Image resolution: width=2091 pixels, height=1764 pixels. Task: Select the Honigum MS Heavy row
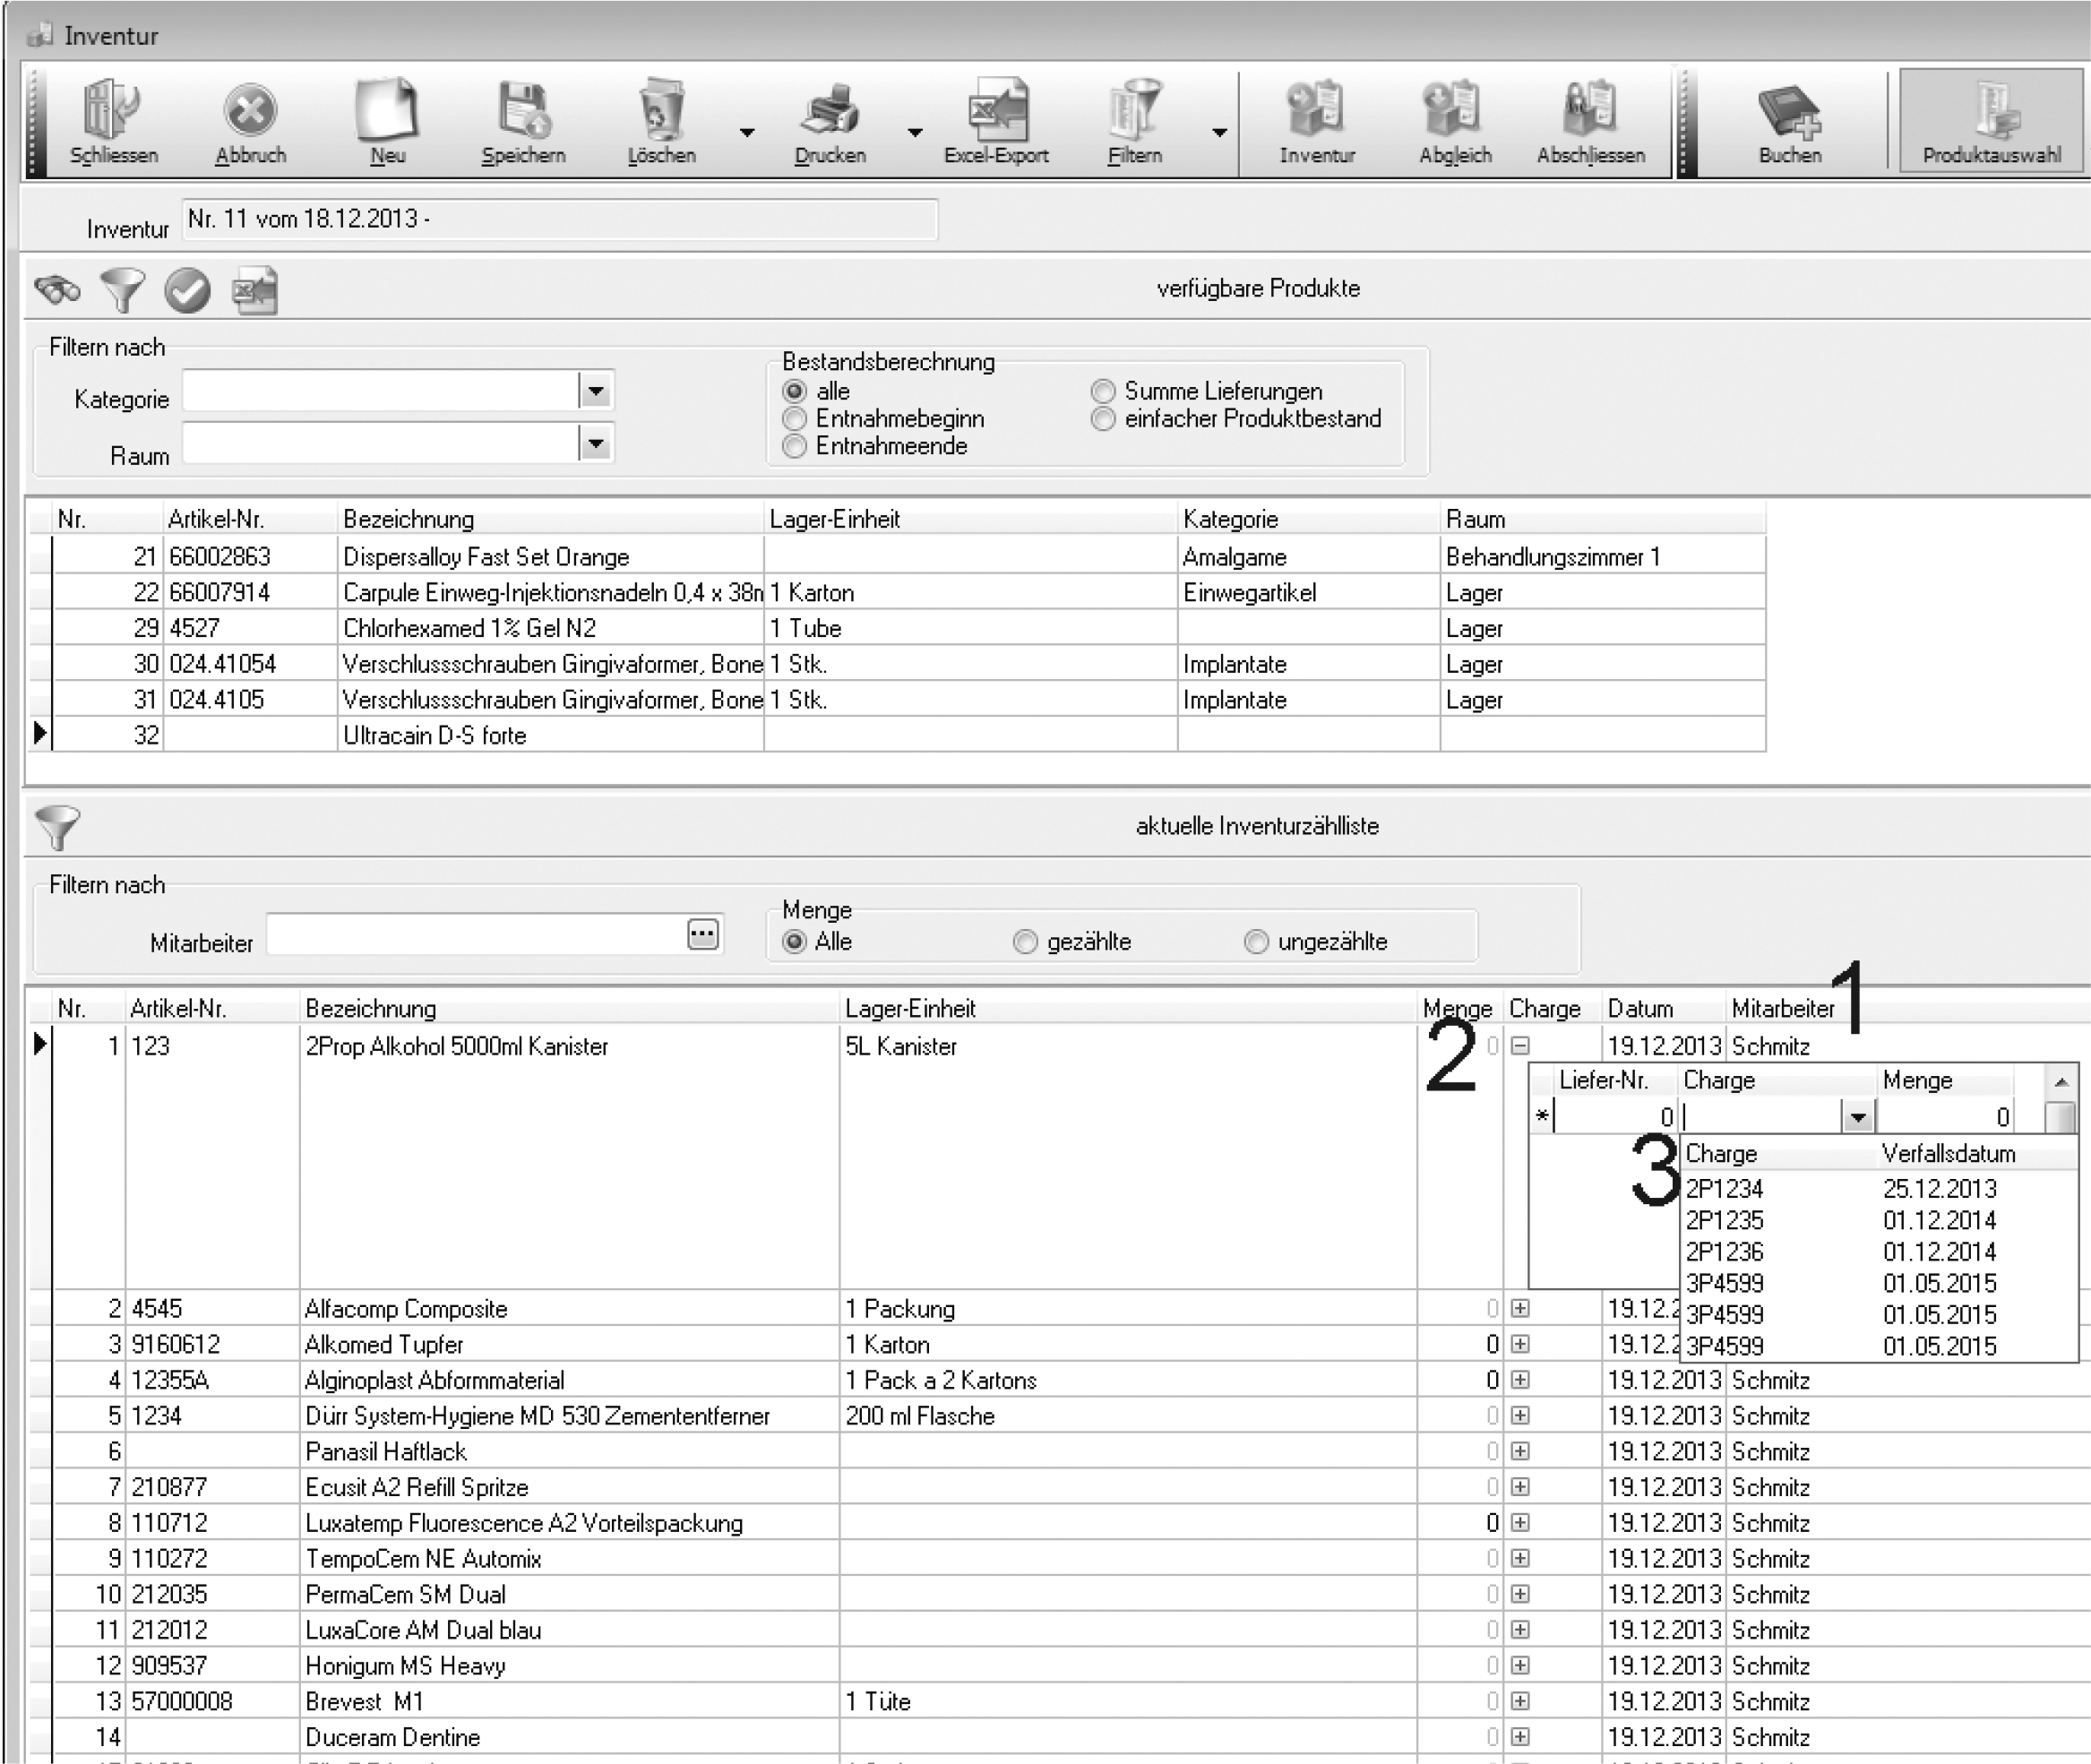tap(1060, 1665)
